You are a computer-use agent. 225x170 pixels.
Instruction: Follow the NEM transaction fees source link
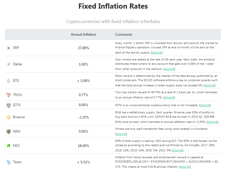click(x=121, y=134)
